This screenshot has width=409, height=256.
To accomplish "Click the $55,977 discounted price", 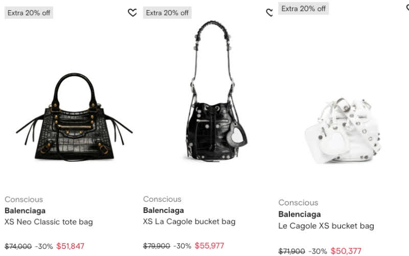I will point(209,246).
